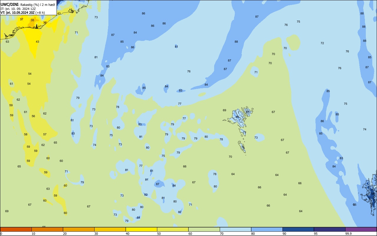
Task: Choose the light green 60–70 legend swatch
Action: (204, 229)
